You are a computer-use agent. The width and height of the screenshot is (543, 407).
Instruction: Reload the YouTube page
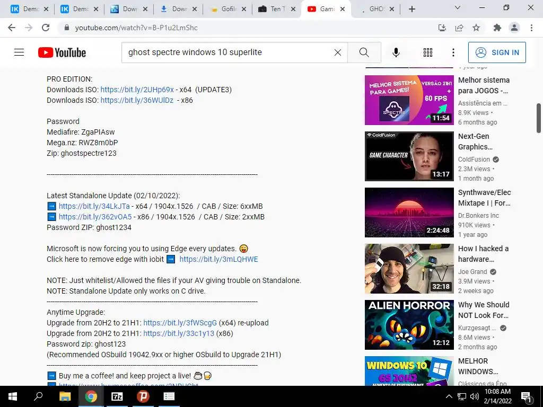(x=46, y=28)
